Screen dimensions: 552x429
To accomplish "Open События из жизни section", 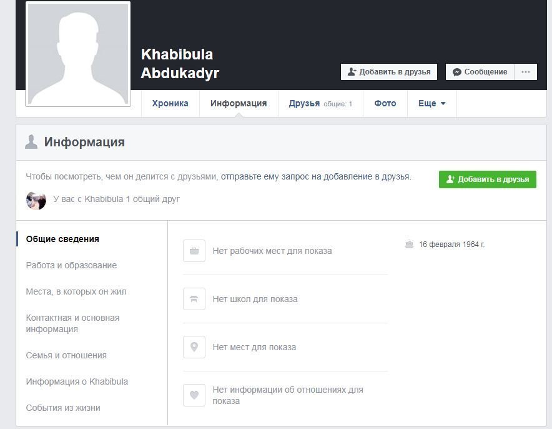I will click(63, 408).
